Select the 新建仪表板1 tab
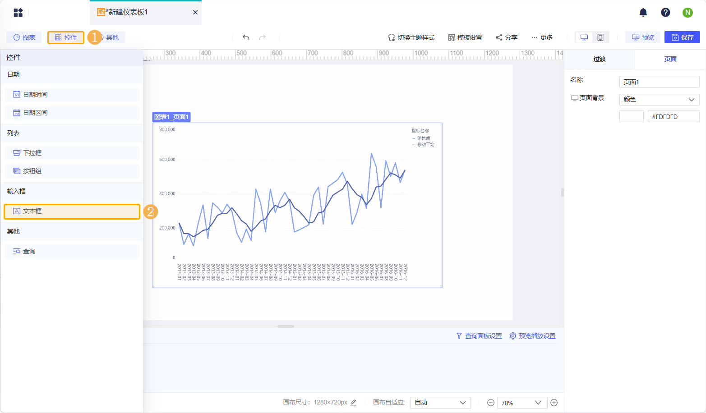Image resolution: width=706 pixels, height=413 pixels. point(145,13)
